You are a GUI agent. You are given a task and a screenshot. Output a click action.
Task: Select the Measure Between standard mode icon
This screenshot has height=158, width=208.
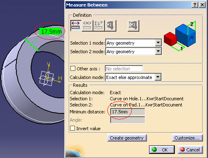point(76,25)
